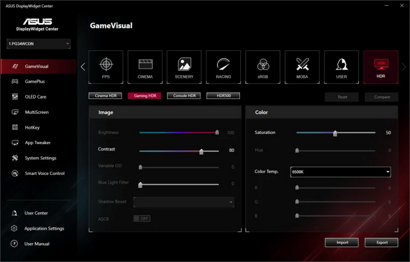Select the Console HDR preset
Viewport: 410px width, 262px height.
click(184, 96)
